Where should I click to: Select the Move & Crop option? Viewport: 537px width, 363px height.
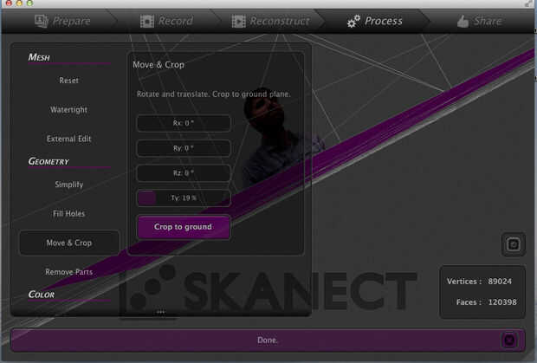[69, 243]
